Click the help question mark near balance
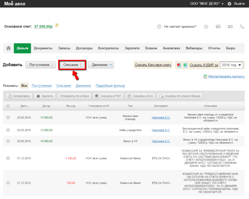This screenshot has width=249, height=199. click(57, 25)
